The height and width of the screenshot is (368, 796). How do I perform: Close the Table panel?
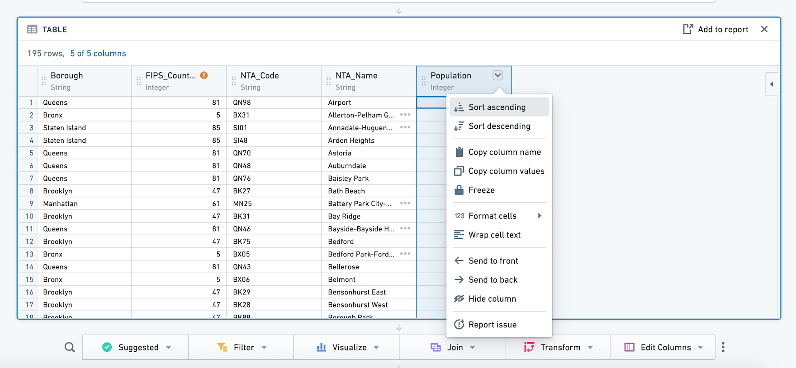click(x=764, y=29)
